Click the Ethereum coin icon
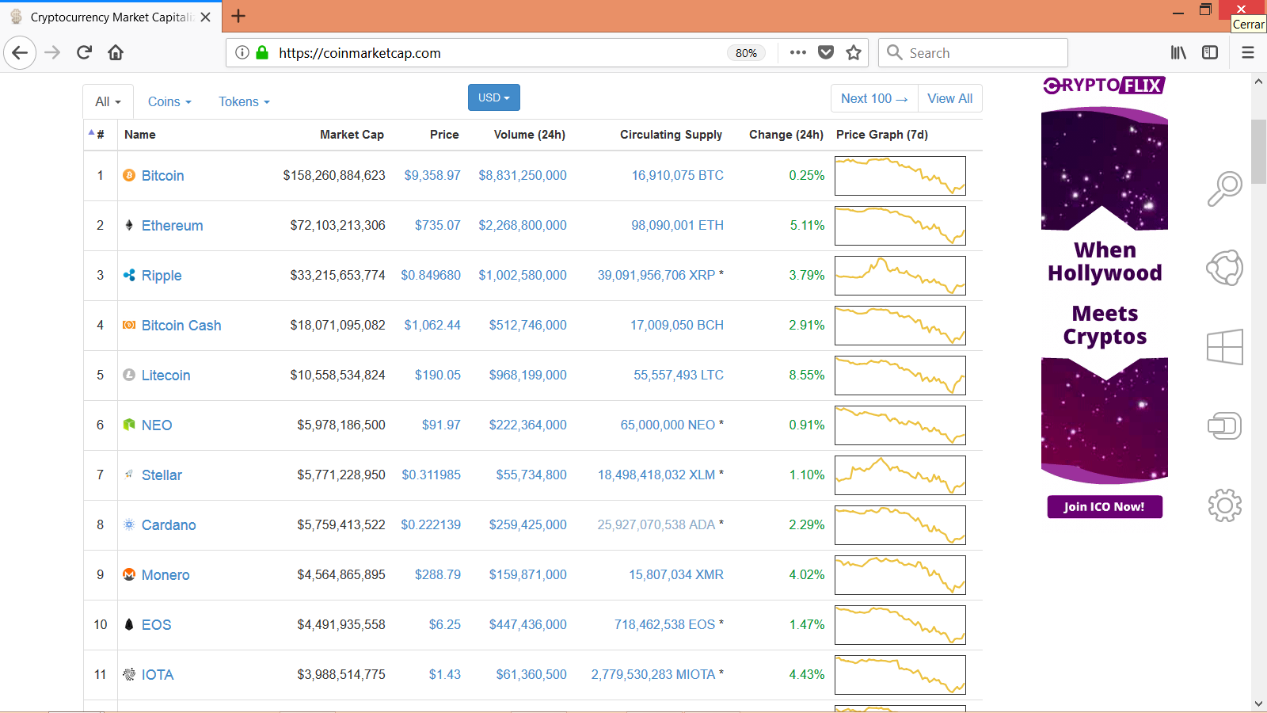 pos(128,225)
